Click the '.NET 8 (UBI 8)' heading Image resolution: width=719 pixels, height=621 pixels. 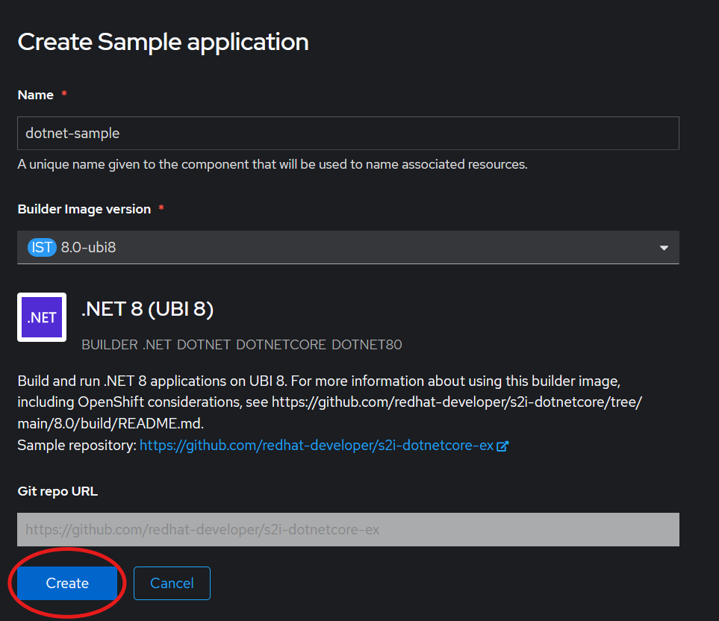click(x=147, y=309)
